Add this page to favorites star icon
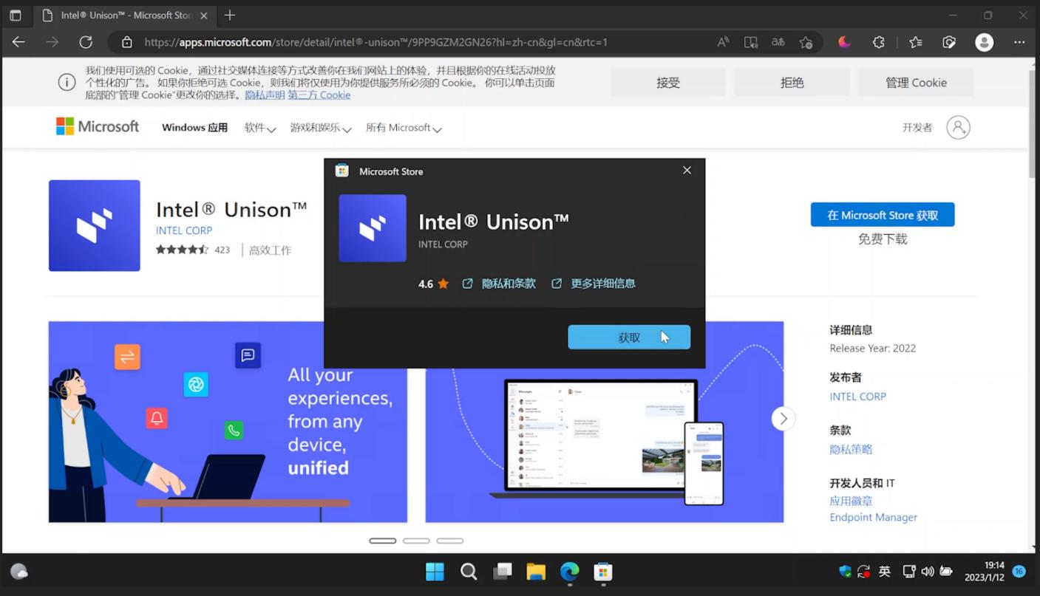 point(806,42)
